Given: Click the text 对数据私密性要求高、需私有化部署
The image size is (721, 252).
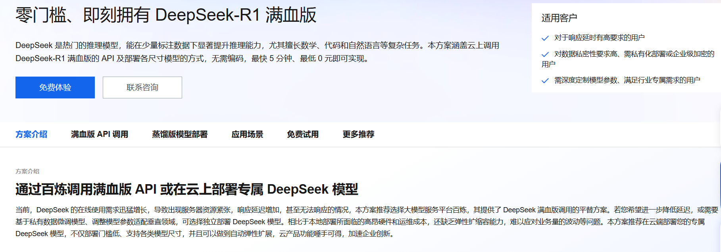Looking at the screenshot, I should pos(628,59).
